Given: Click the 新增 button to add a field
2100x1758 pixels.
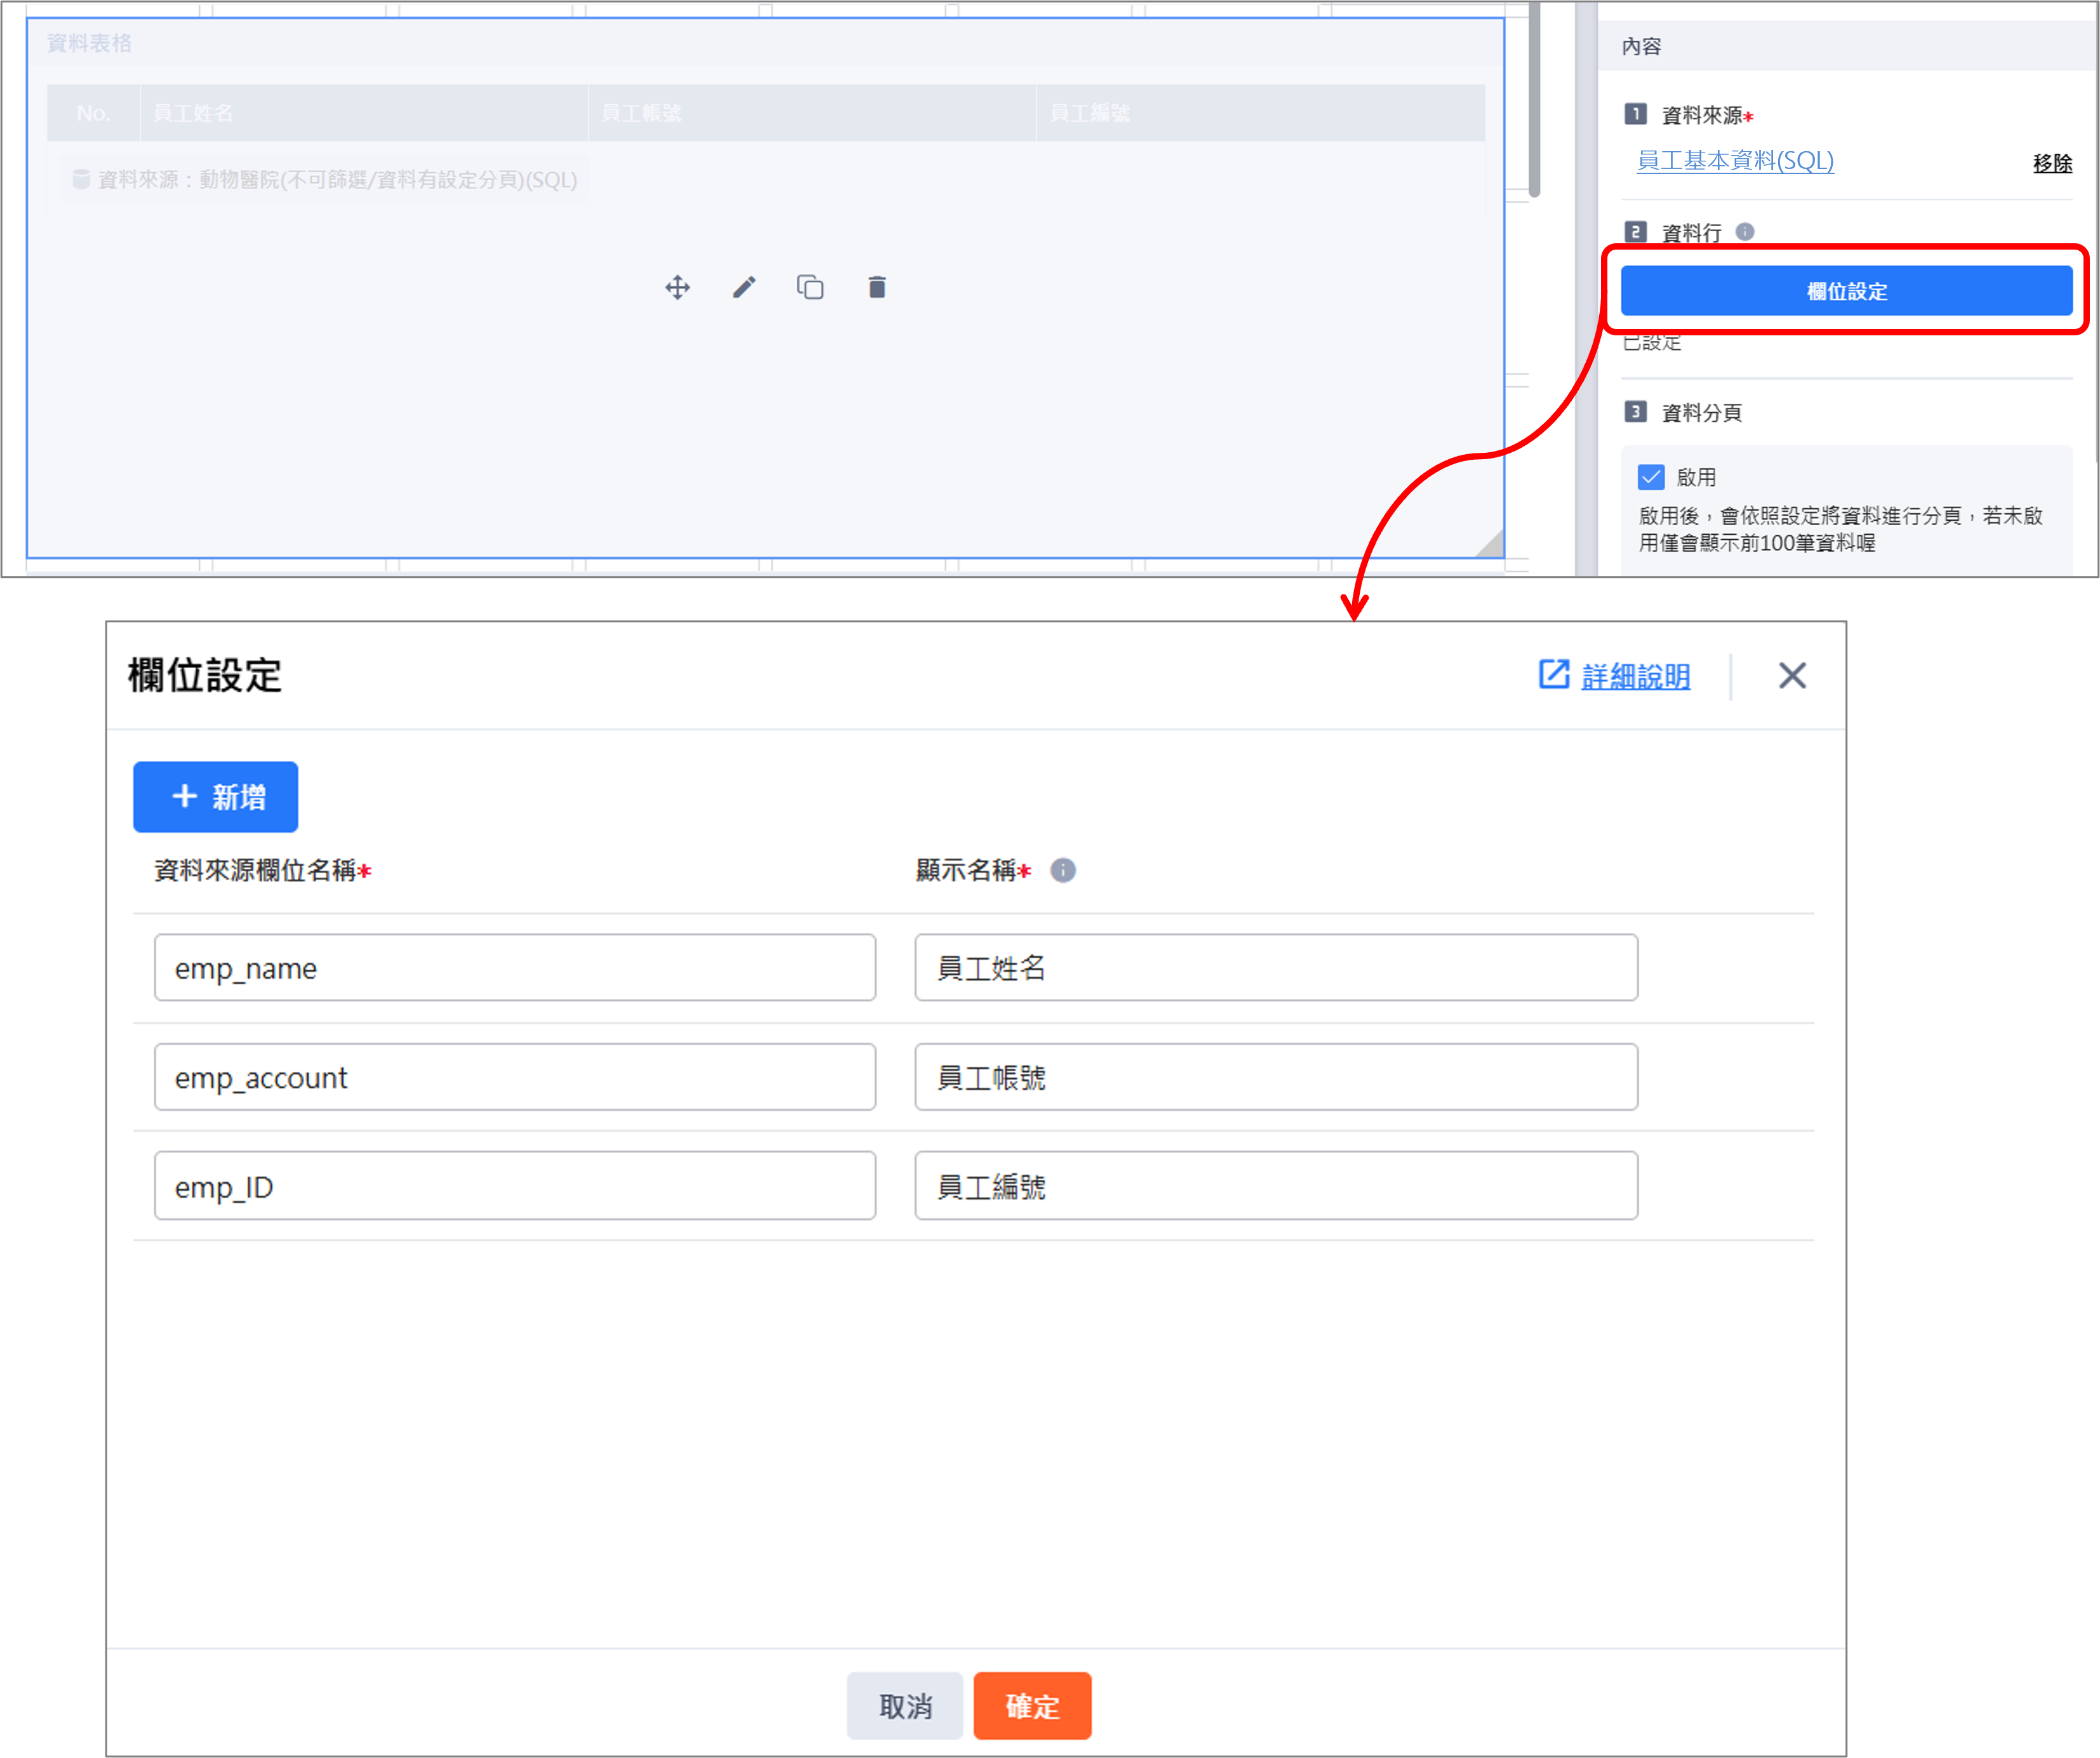Looking at the screenshot, I should 216,798.
